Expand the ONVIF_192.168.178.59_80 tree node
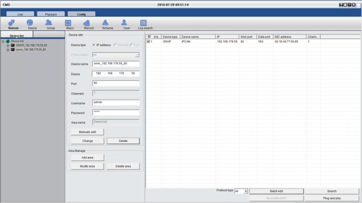Viewport: 362px width, 203px height. click(8, 46)
